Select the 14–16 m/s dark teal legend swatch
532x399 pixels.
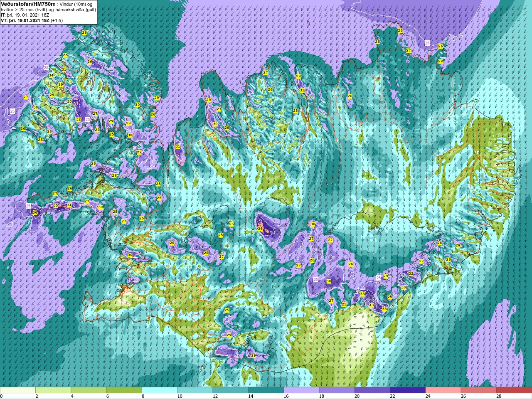click(x=266, y=390)
